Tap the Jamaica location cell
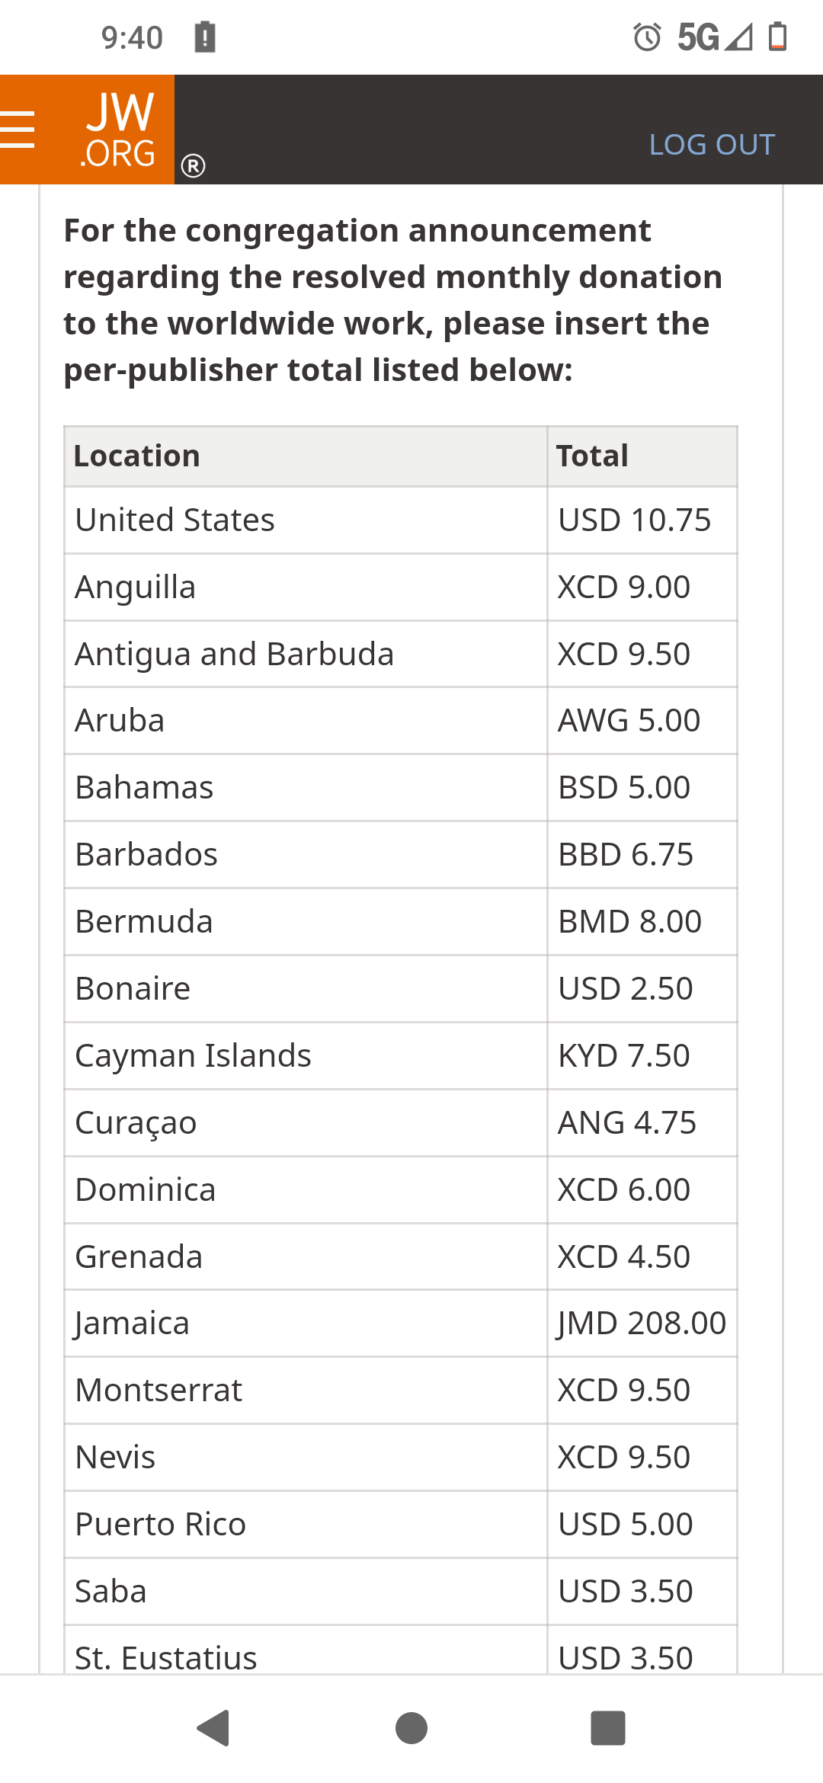823x1783 pixels. [x=306, y=1323]
